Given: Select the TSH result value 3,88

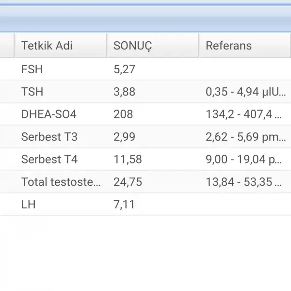Looking at the screenshot, I should pyautogui.click(x=124, y=92).
